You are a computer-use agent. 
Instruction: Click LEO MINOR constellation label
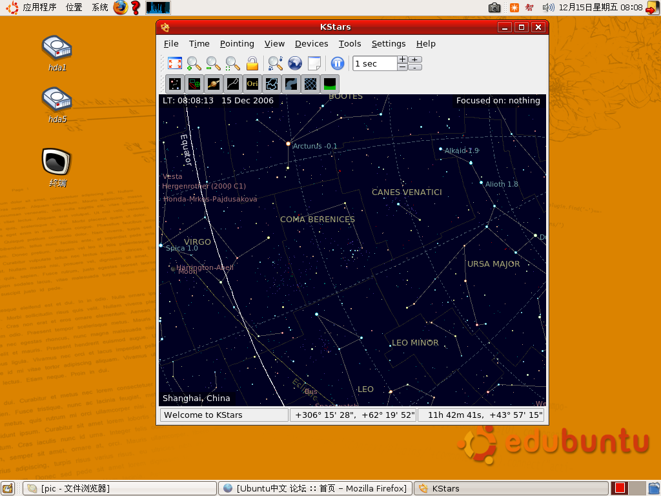pos(415,343)
